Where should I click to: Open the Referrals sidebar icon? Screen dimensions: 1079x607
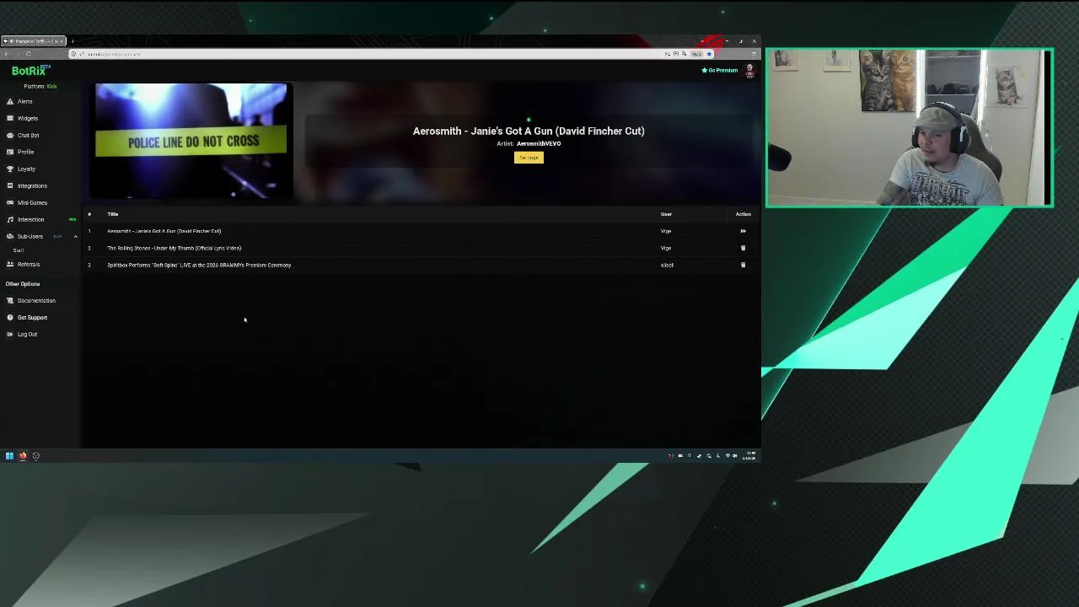[x=9, y=264]
